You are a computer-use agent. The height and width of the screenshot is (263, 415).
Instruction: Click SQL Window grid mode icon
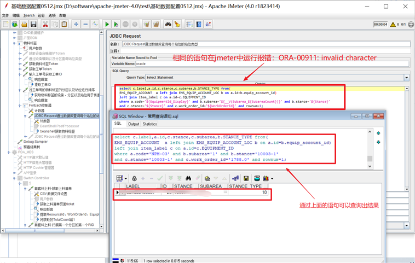pyautogui.click(x=120, y=178)
